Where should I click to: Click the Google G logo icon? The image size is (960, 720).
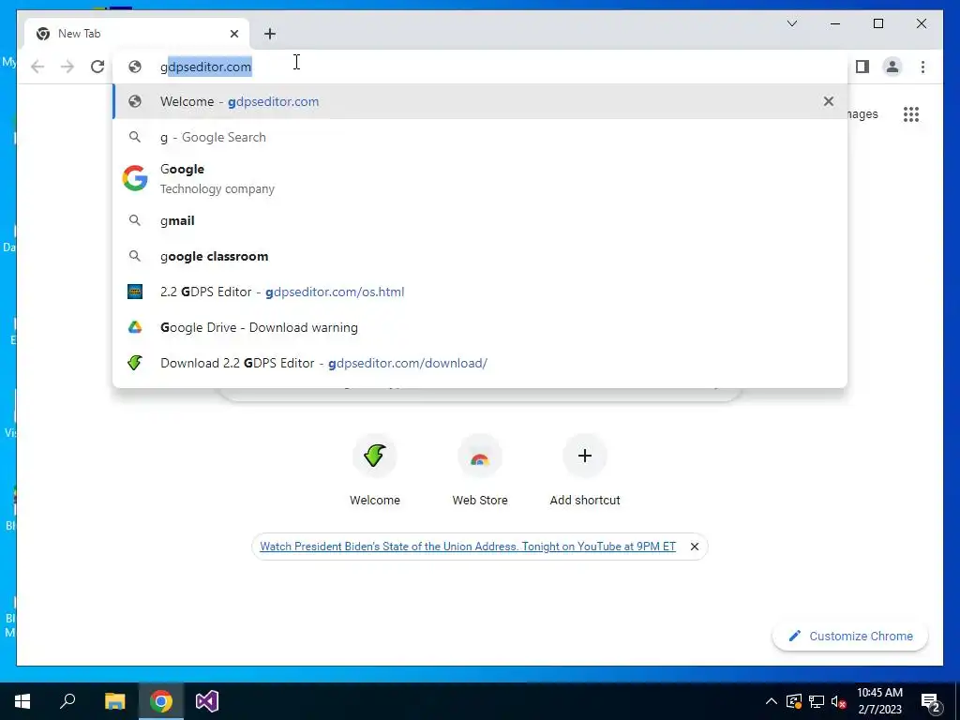(135, 178)
